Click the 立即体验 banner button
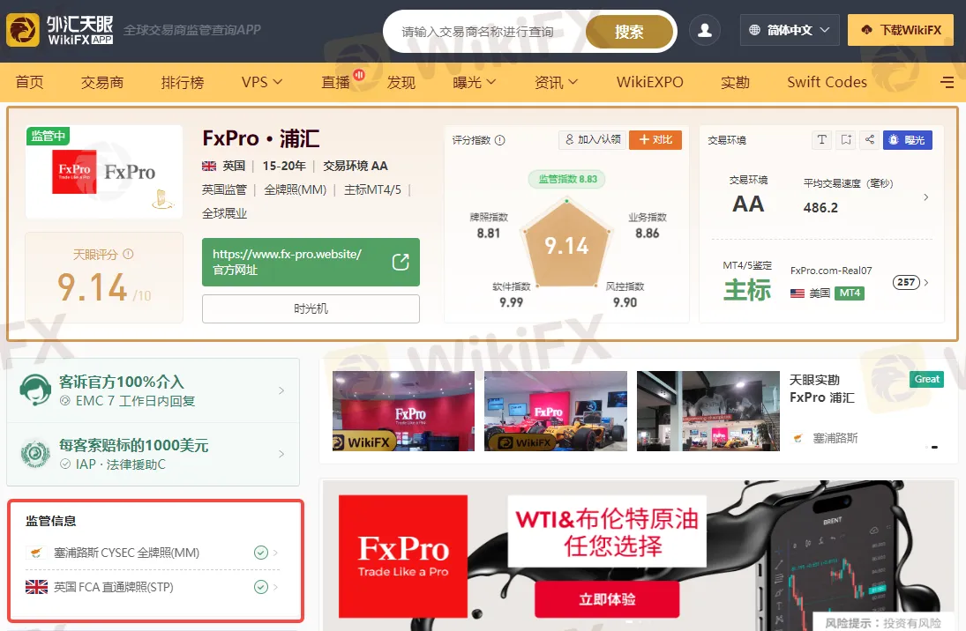The height and width of the screenshot is (631, 966). (x=607, y=599)
